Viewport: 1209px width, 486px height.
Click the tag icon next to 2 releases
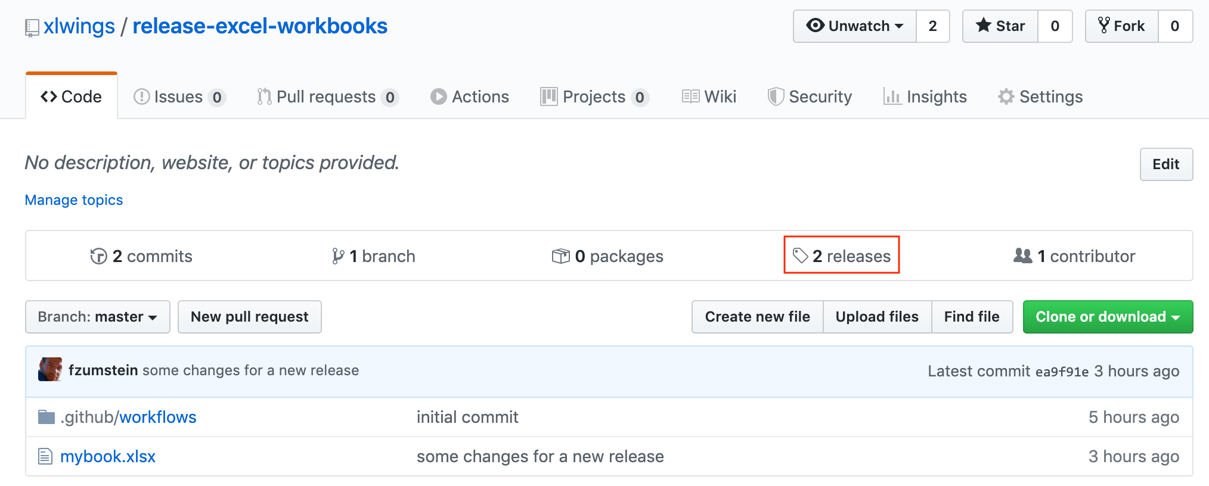pos(800,256)
